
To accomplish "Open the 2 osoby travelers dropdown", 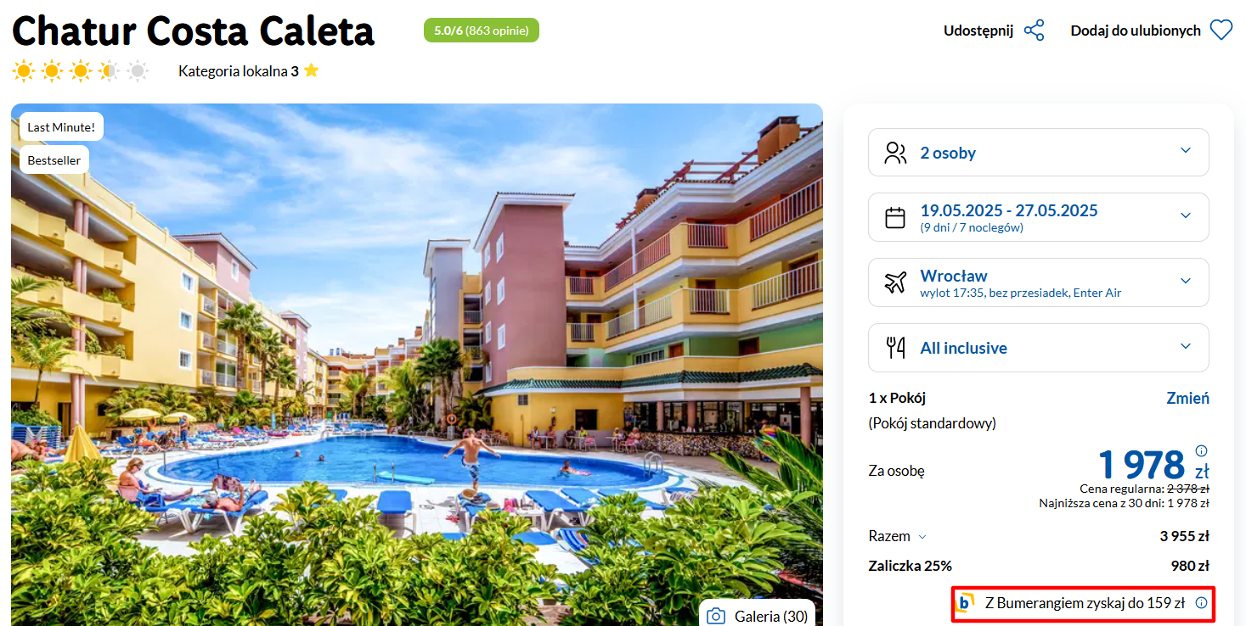I will (x=1038, y=153).
